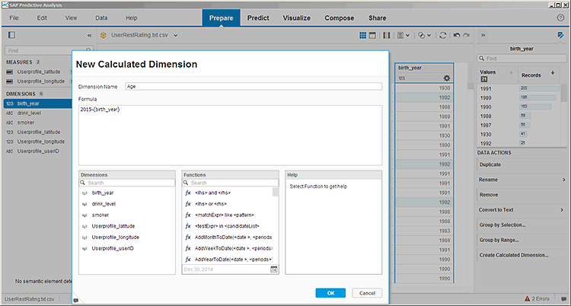Search in the Dimensions list box
The height and width of the screenshot is (306, 571).
pos(127,183)
